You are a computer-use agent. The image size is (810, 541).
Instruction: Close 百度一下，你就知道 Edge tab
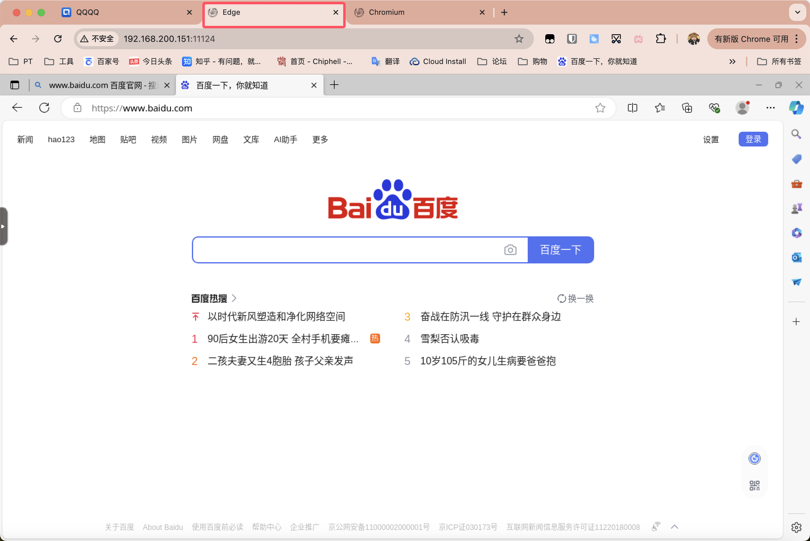click(314, 85)
